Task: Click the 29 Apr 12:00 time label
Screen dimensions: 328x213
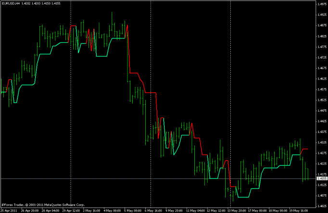Action: pos(71,211)
